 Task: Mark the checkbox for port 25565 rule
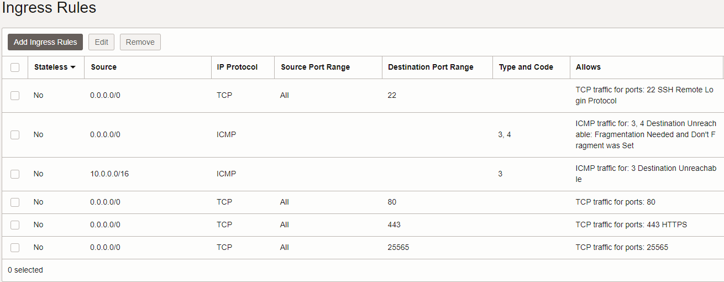[15, 248]
